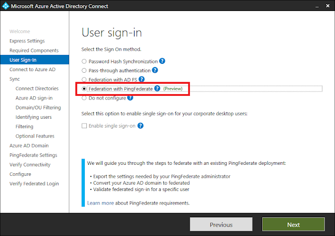Click help icon beside Federation with AD FS
Screen dimensions: 335x236
pyautogui.click(x=141, y=79)
